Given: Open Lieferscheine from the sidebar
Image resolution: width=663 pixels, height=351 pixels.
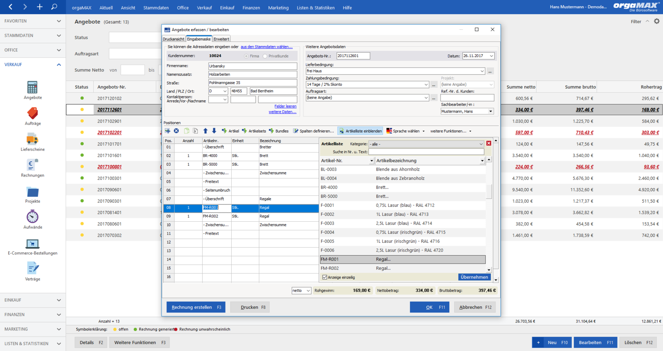Looking at the screenshot, I should click(32, 143).
